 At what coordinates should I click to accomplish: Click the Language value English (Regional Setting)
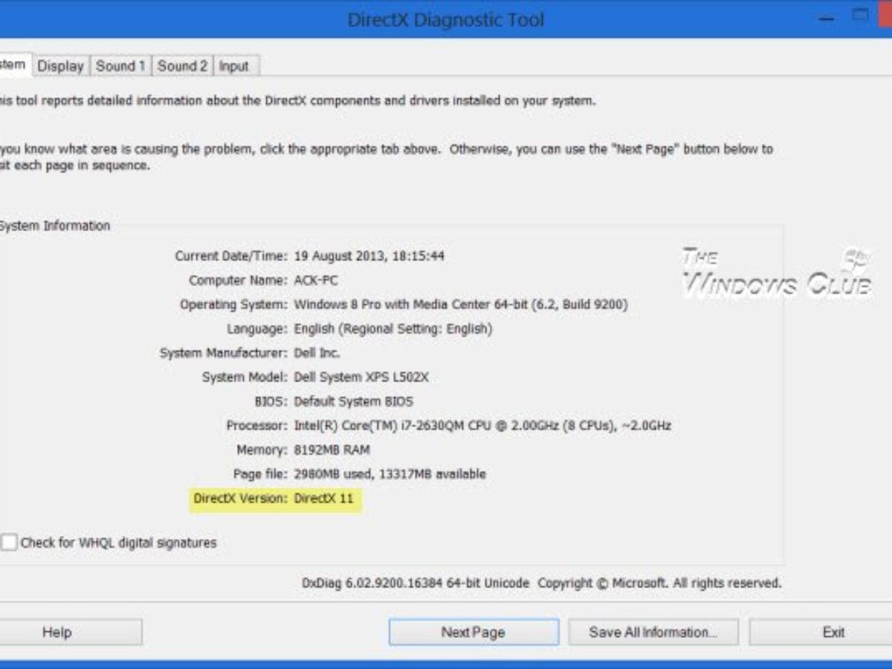tap(393, 329)
